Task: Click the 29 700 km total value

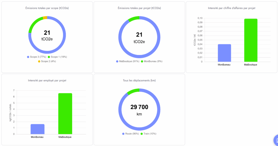Action: [x=139, y=107]
